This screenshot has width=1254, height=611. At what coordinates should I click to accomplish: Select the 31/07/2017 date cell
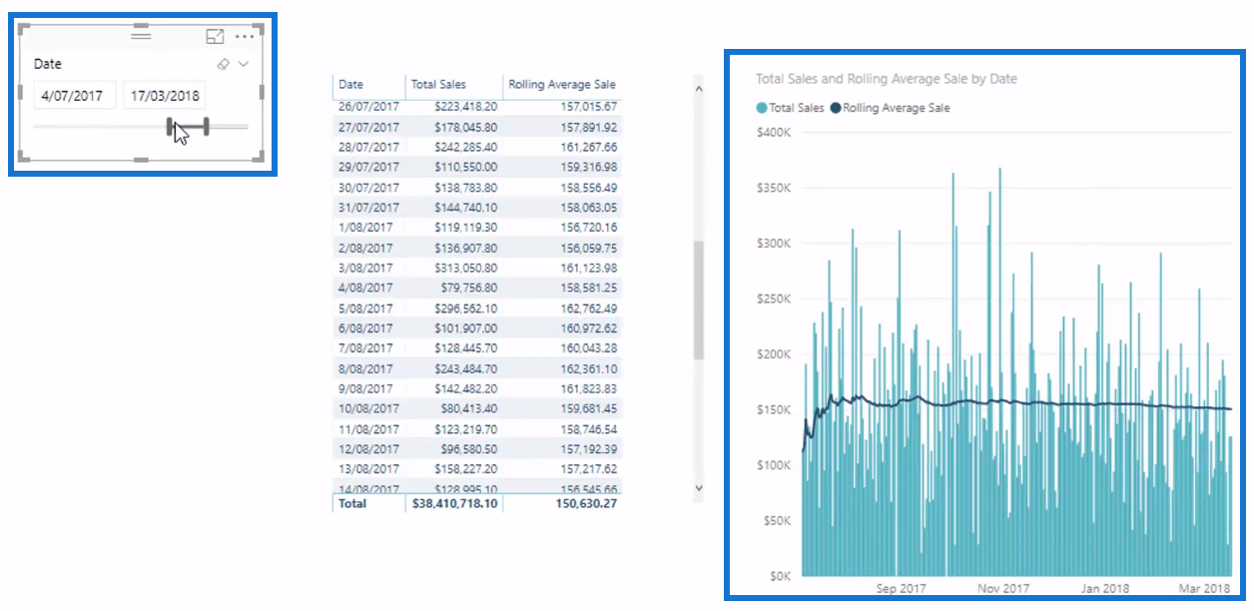(368, 207)
